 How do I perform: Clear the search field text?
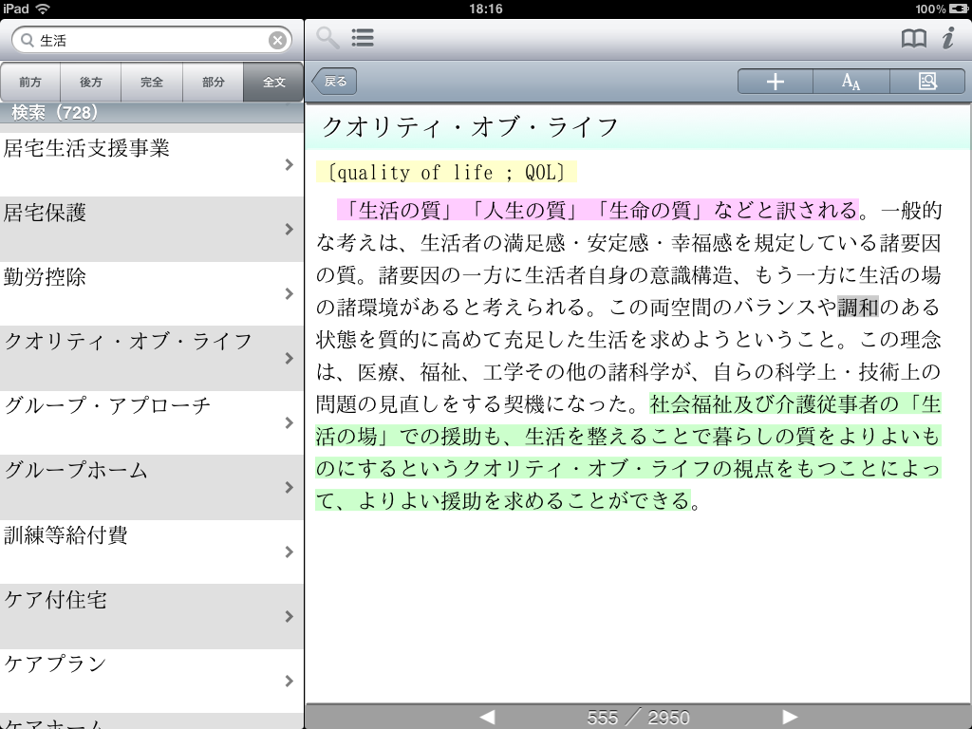pyautogui.click(x=277, y=40)
